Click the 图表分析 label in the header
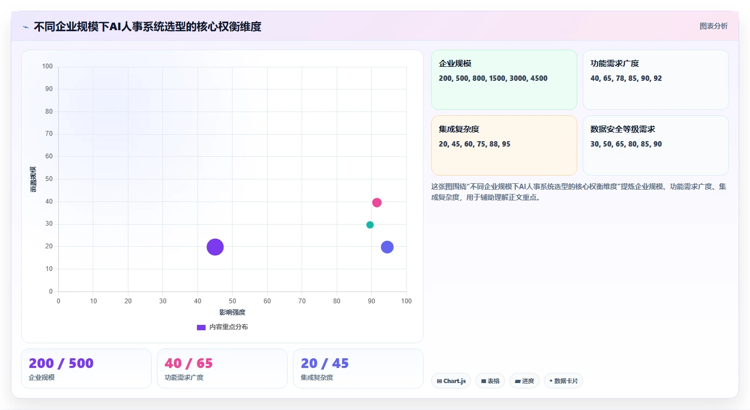The image size is (750, 410). tap(713, 26)
